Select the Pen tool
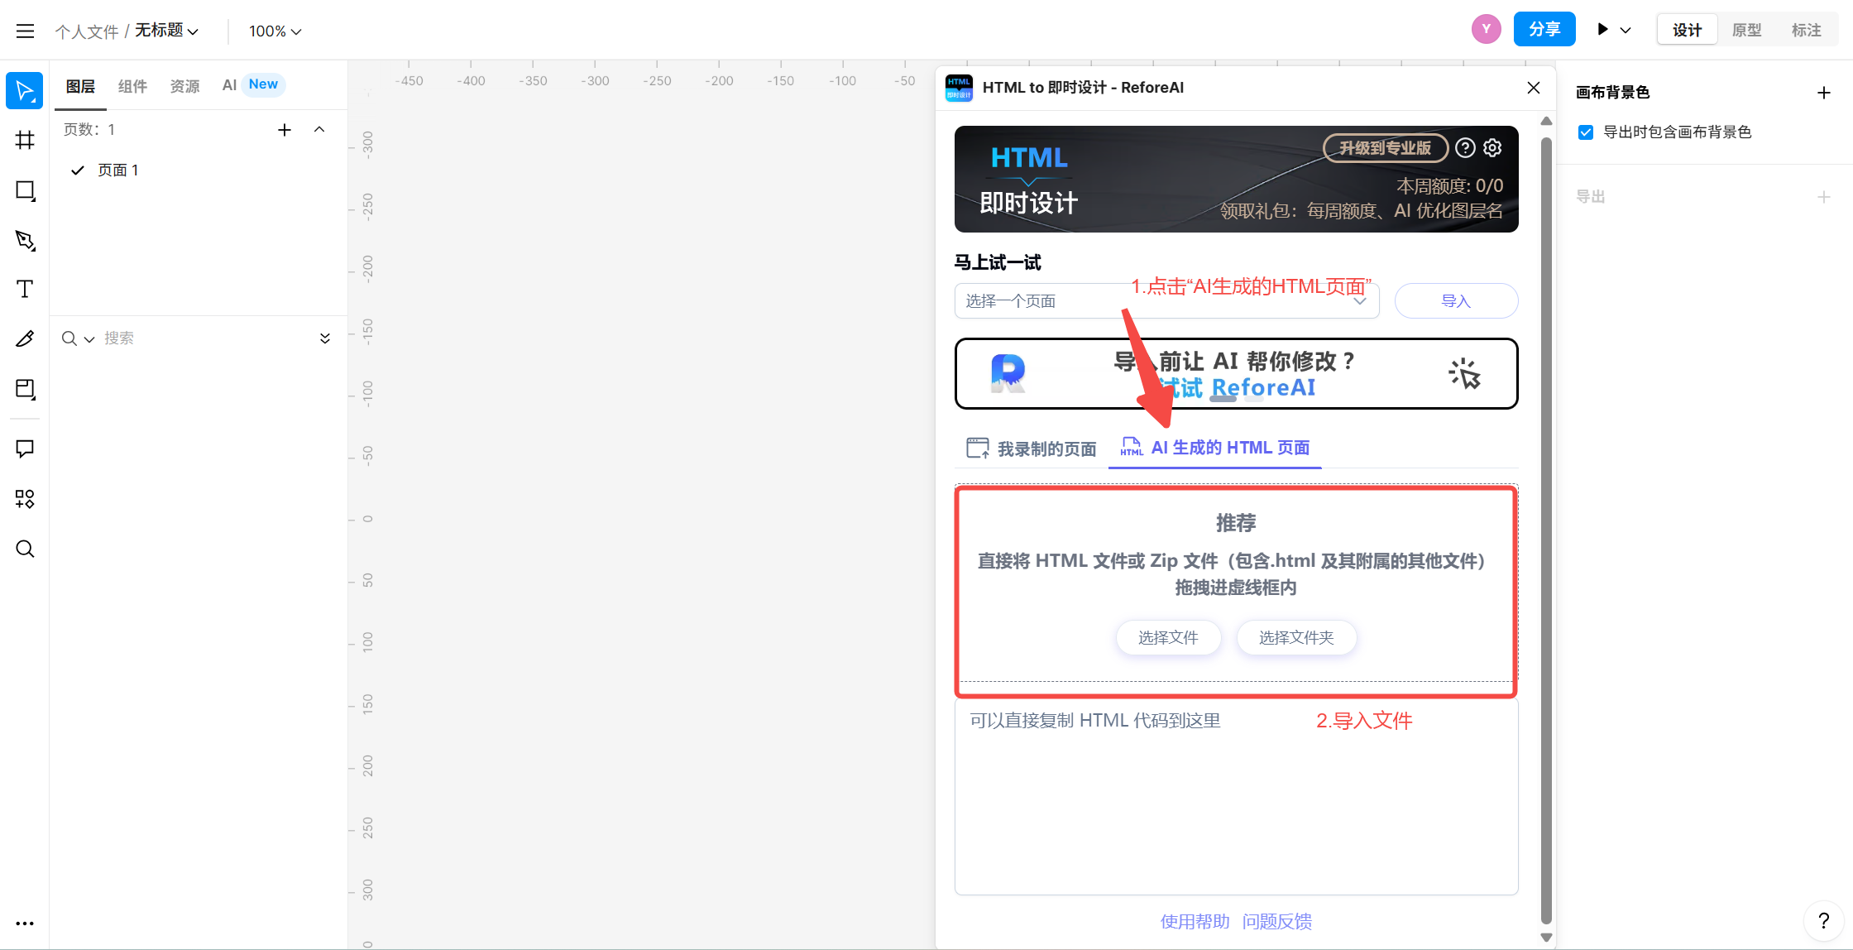The image size is (1853, 950). point(25,240)
